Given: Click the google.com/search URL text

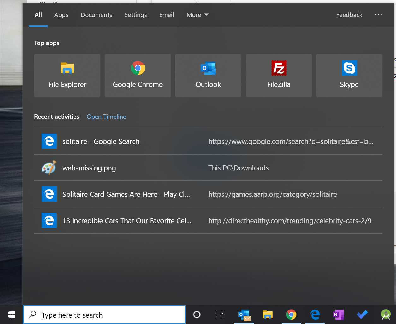Looking at the screenshot, I should [x=291, y=141].
